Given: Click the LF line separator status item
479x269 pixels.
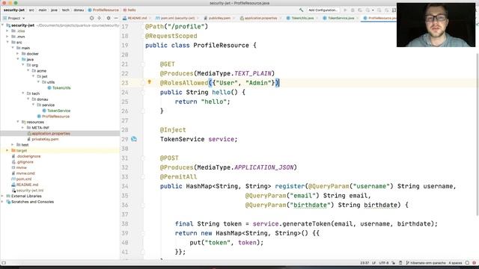Looking at the screenshot, I should coord(374,263).
